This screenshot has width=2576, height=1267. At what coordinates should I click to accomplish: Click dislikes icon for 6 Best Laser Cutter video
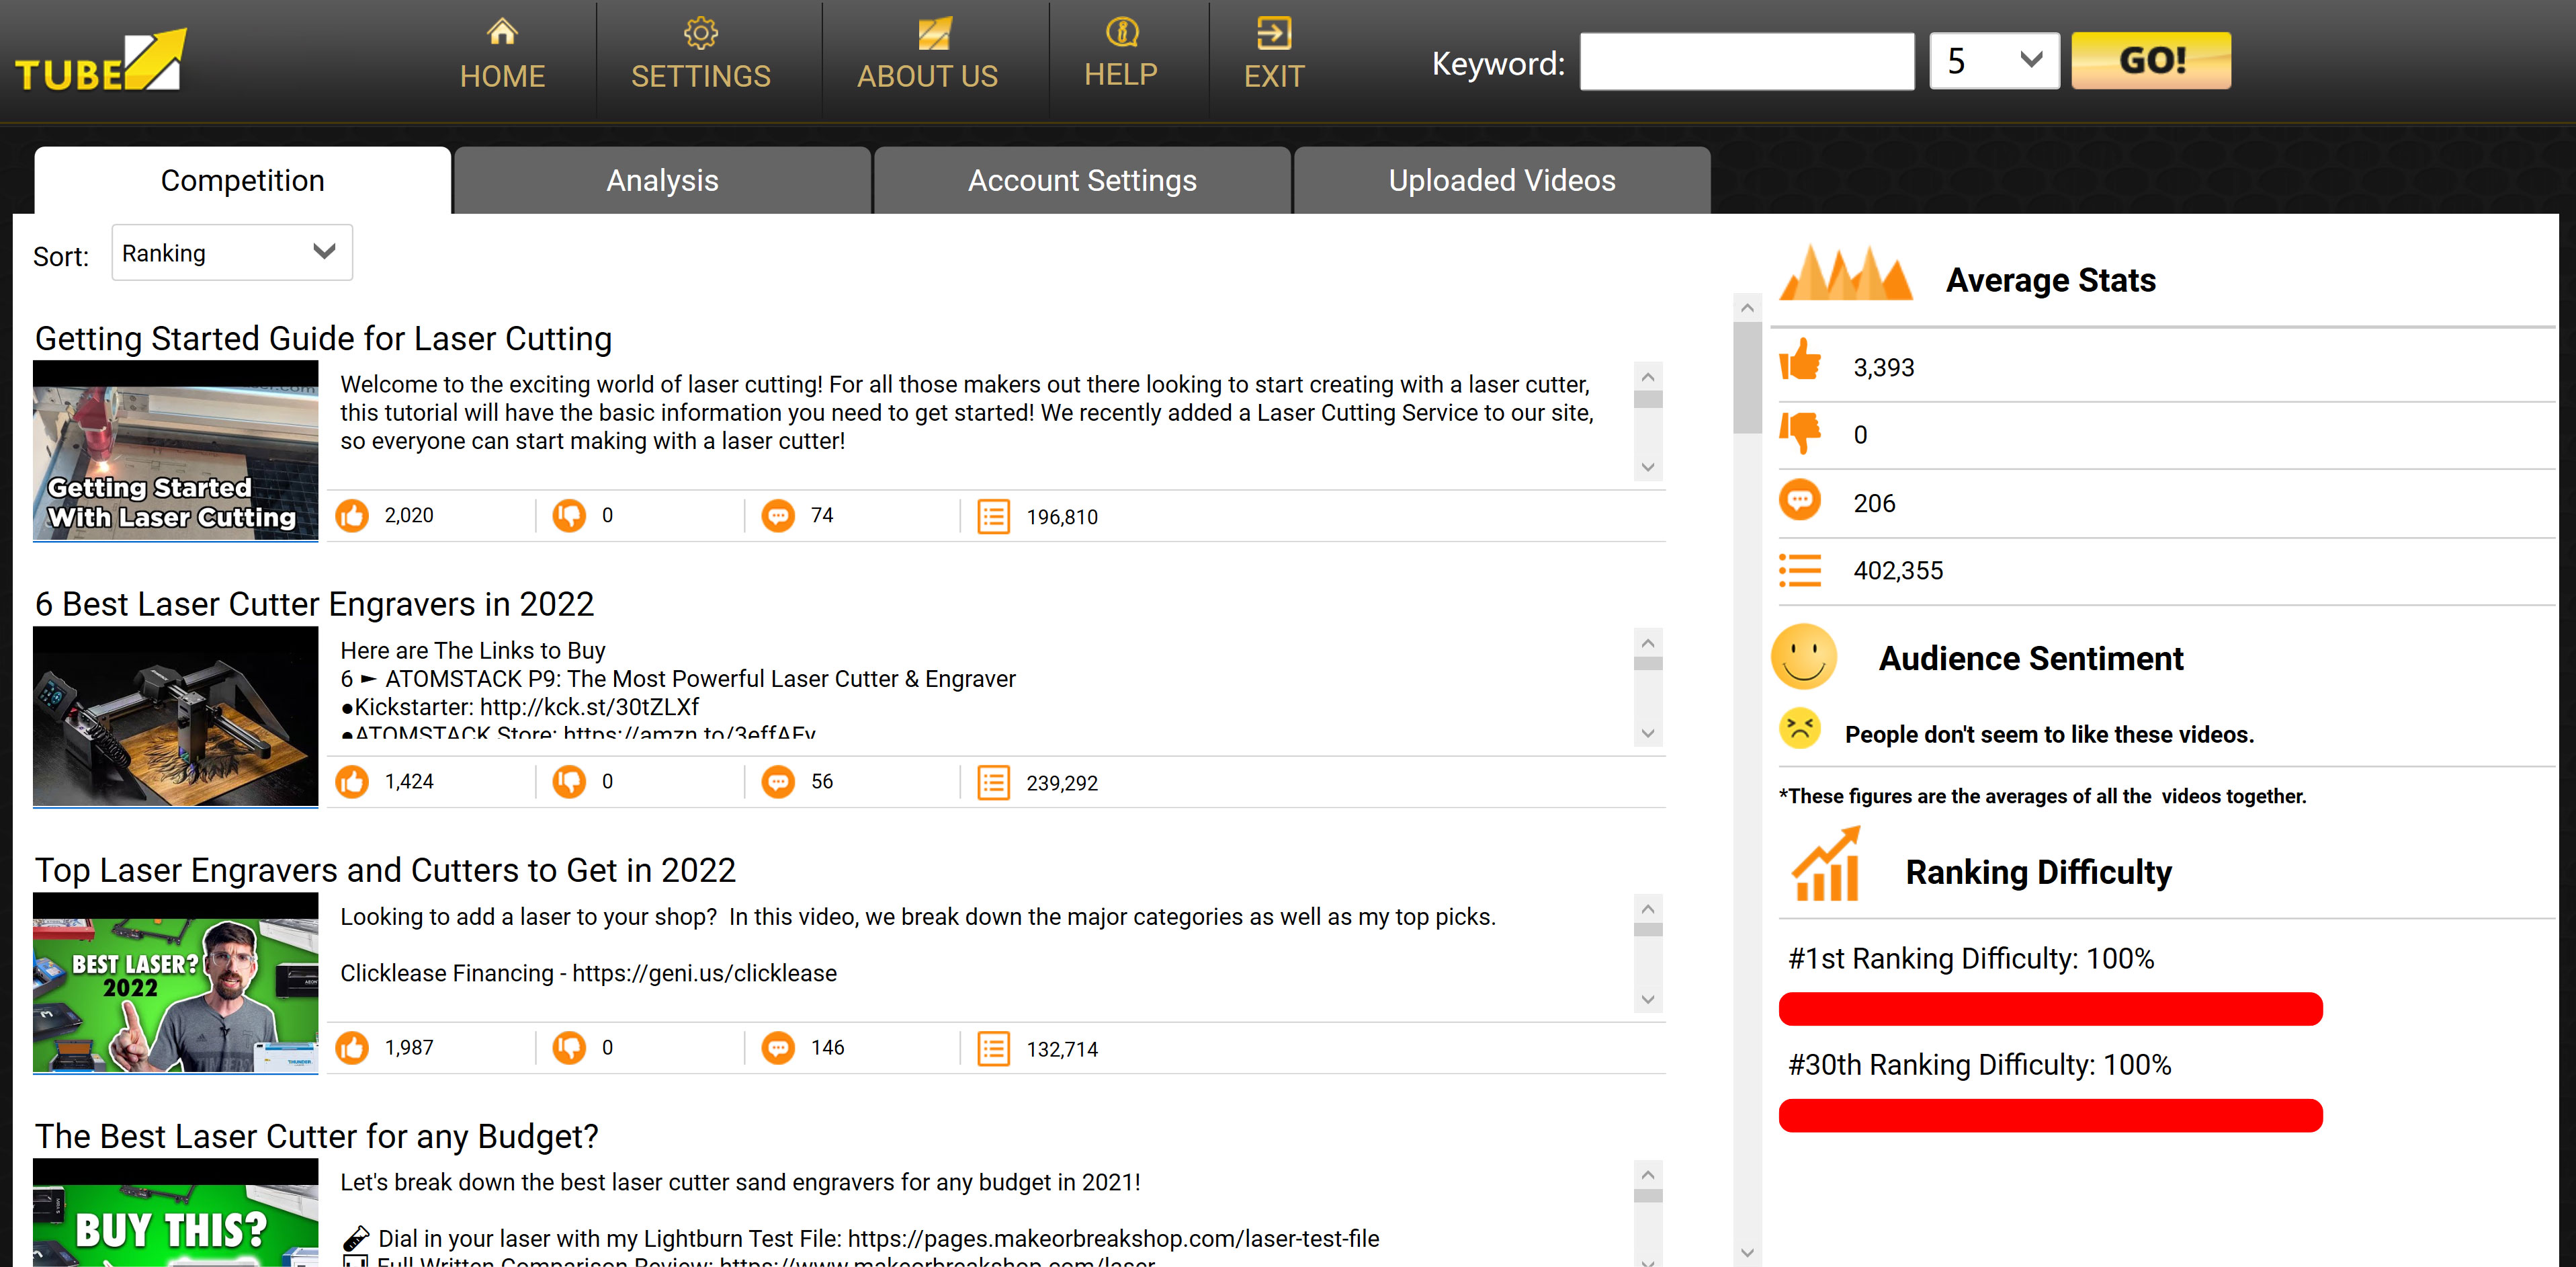570,782
